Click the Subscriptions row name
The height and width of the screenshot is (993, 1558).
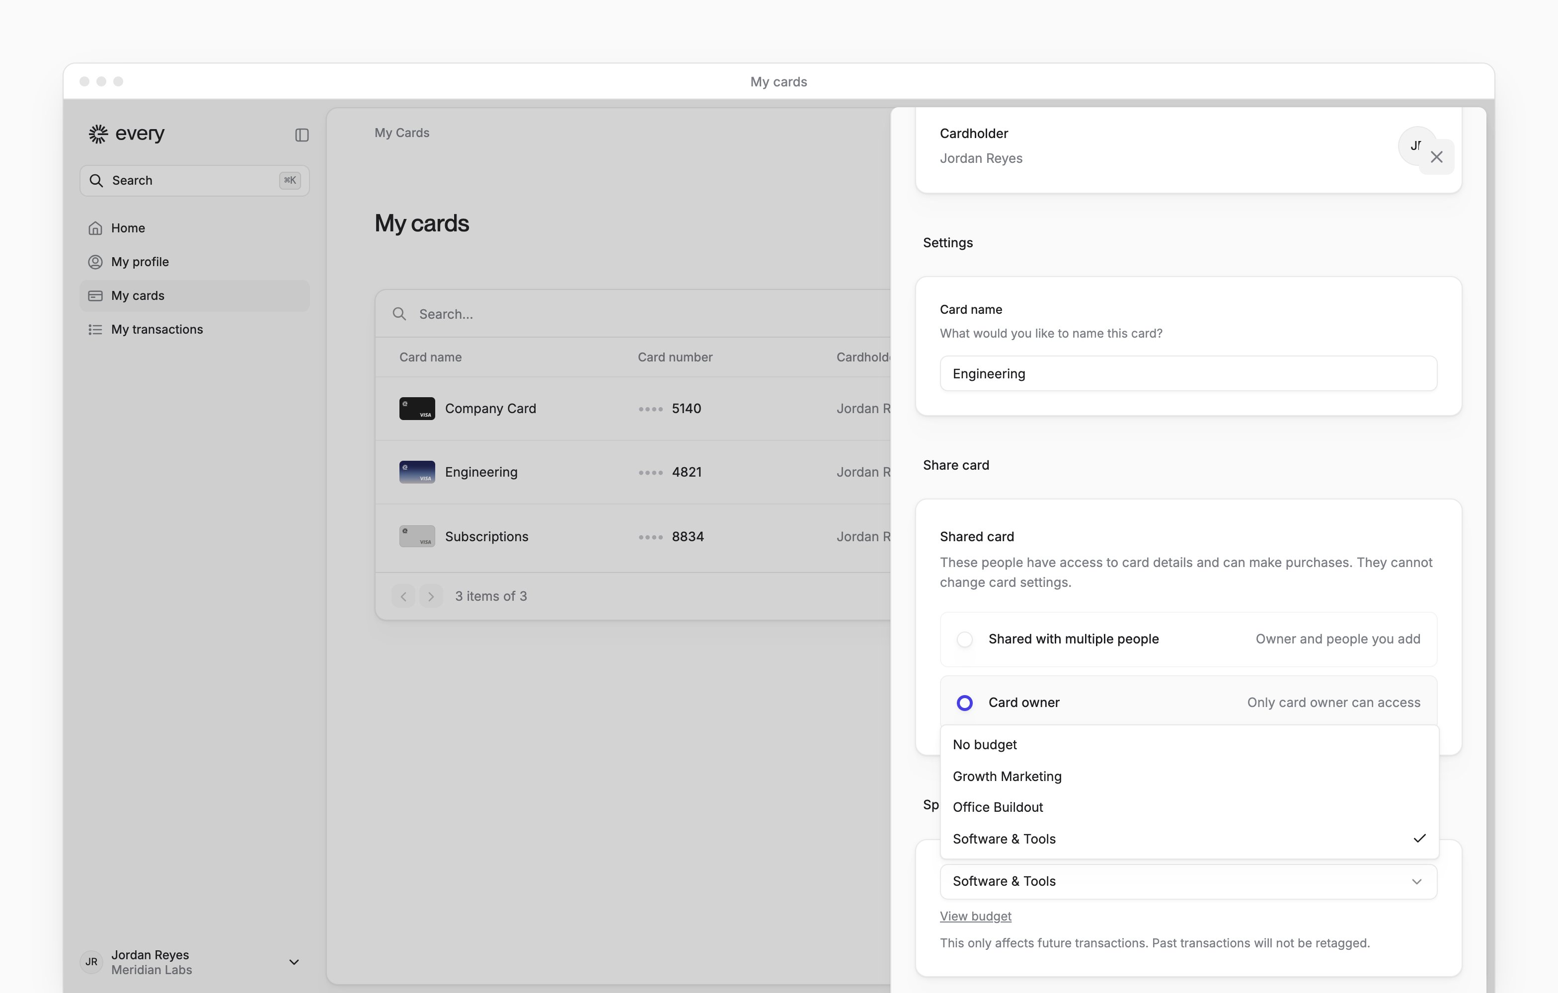point(486,537)
